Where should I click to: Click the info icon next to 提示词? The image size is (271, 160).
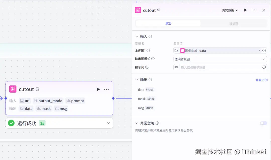point(147,67)
